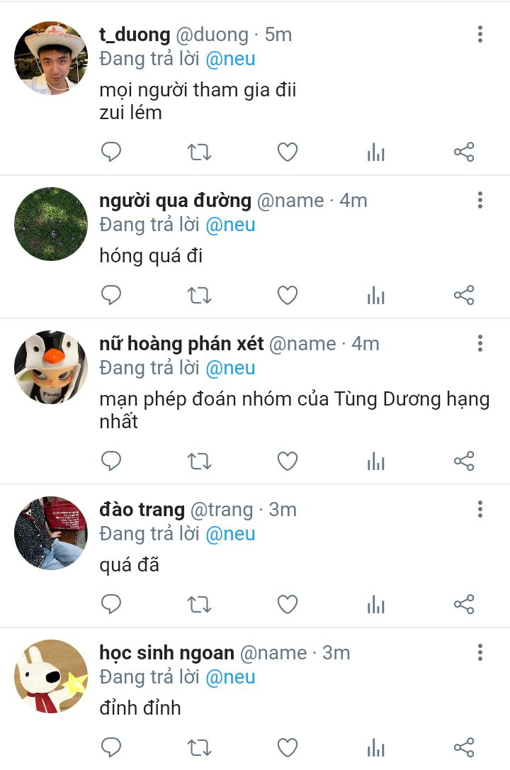Image resolution: width=510 pixels, height=770 pixels.
Task: Open @neu mention in t_duong's reply
Action: (230, 59)
